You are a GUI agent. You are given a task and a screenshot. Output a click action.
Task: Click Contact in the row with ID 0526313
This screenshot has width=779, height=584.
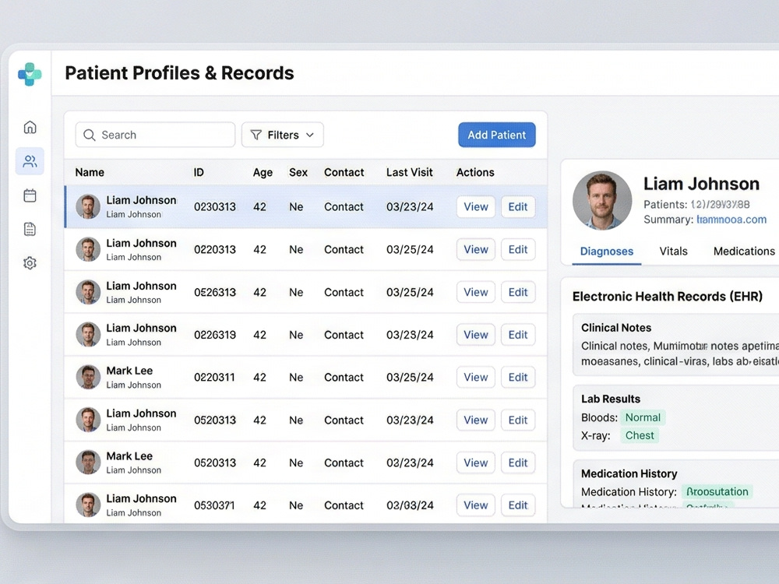[x=344, y=292]
